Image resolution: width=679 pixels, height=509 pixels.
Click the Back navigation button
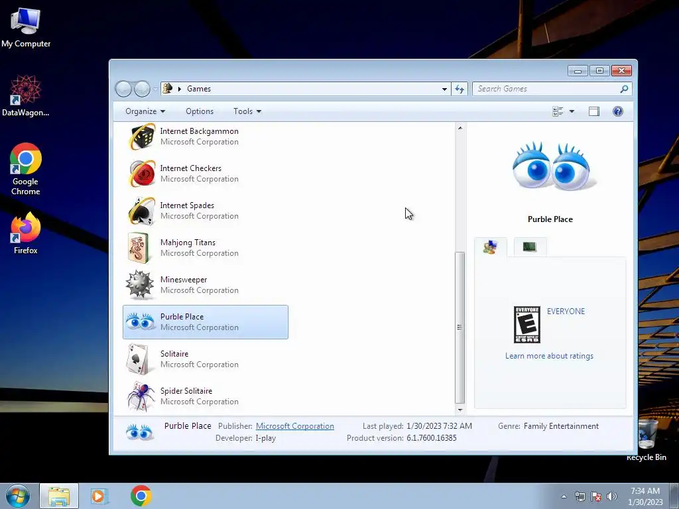point(123,89)
